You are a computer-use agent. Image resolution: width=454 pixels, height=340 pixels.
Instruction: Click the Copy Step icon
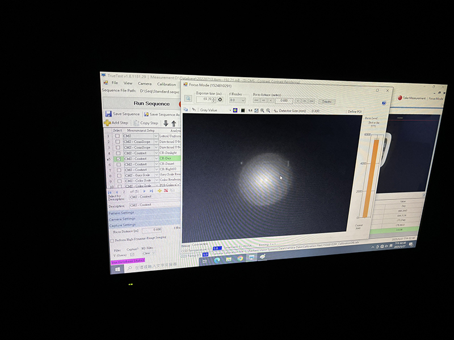click(136, 123)
